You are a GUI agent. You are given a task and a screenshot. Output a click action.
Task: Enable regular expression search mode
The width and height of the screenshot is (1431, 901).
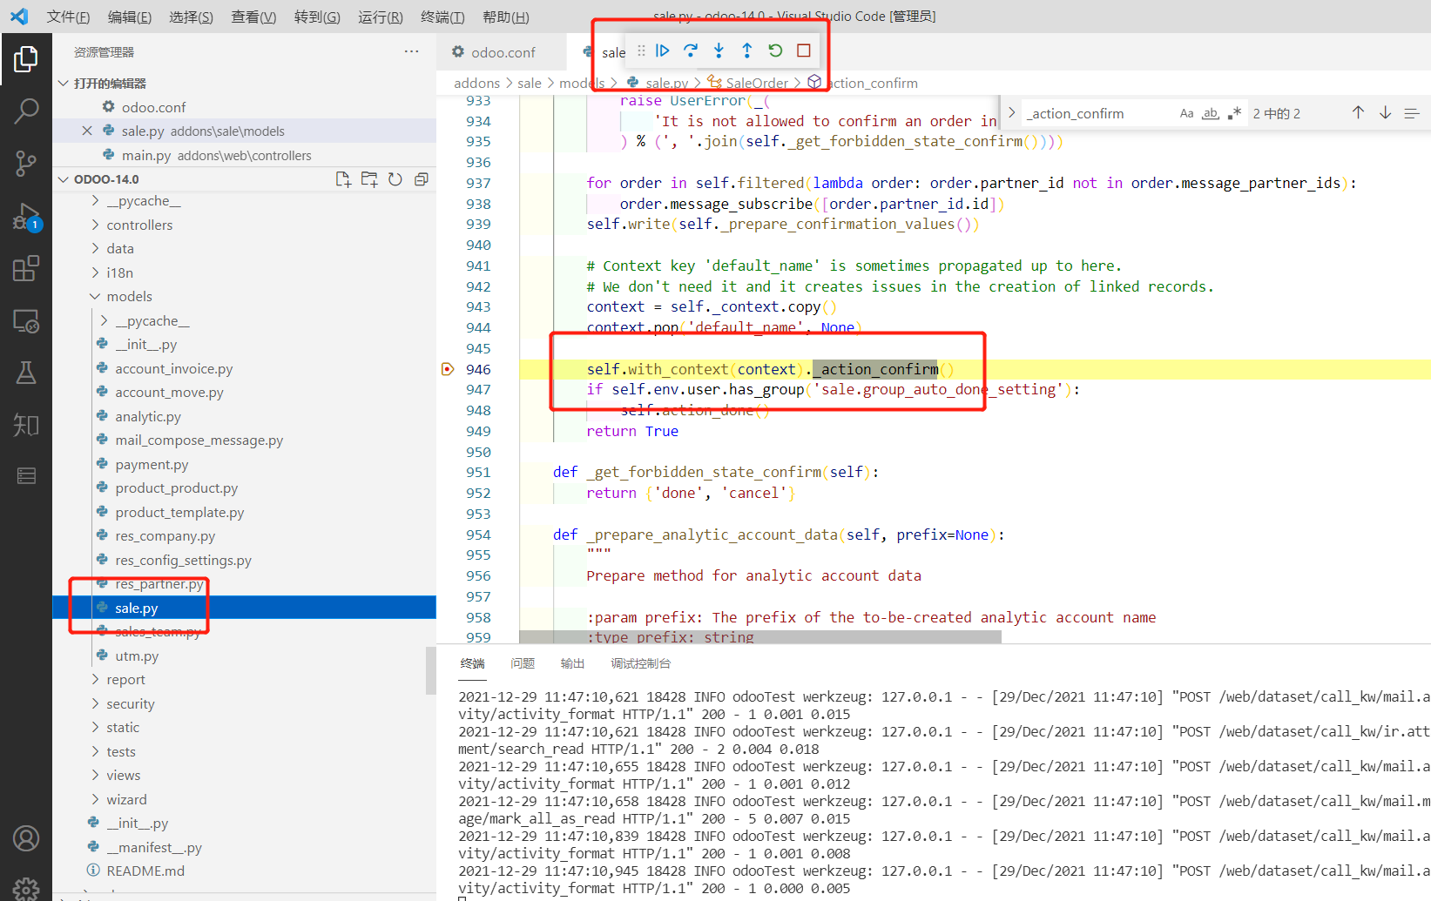point(1234,112)
